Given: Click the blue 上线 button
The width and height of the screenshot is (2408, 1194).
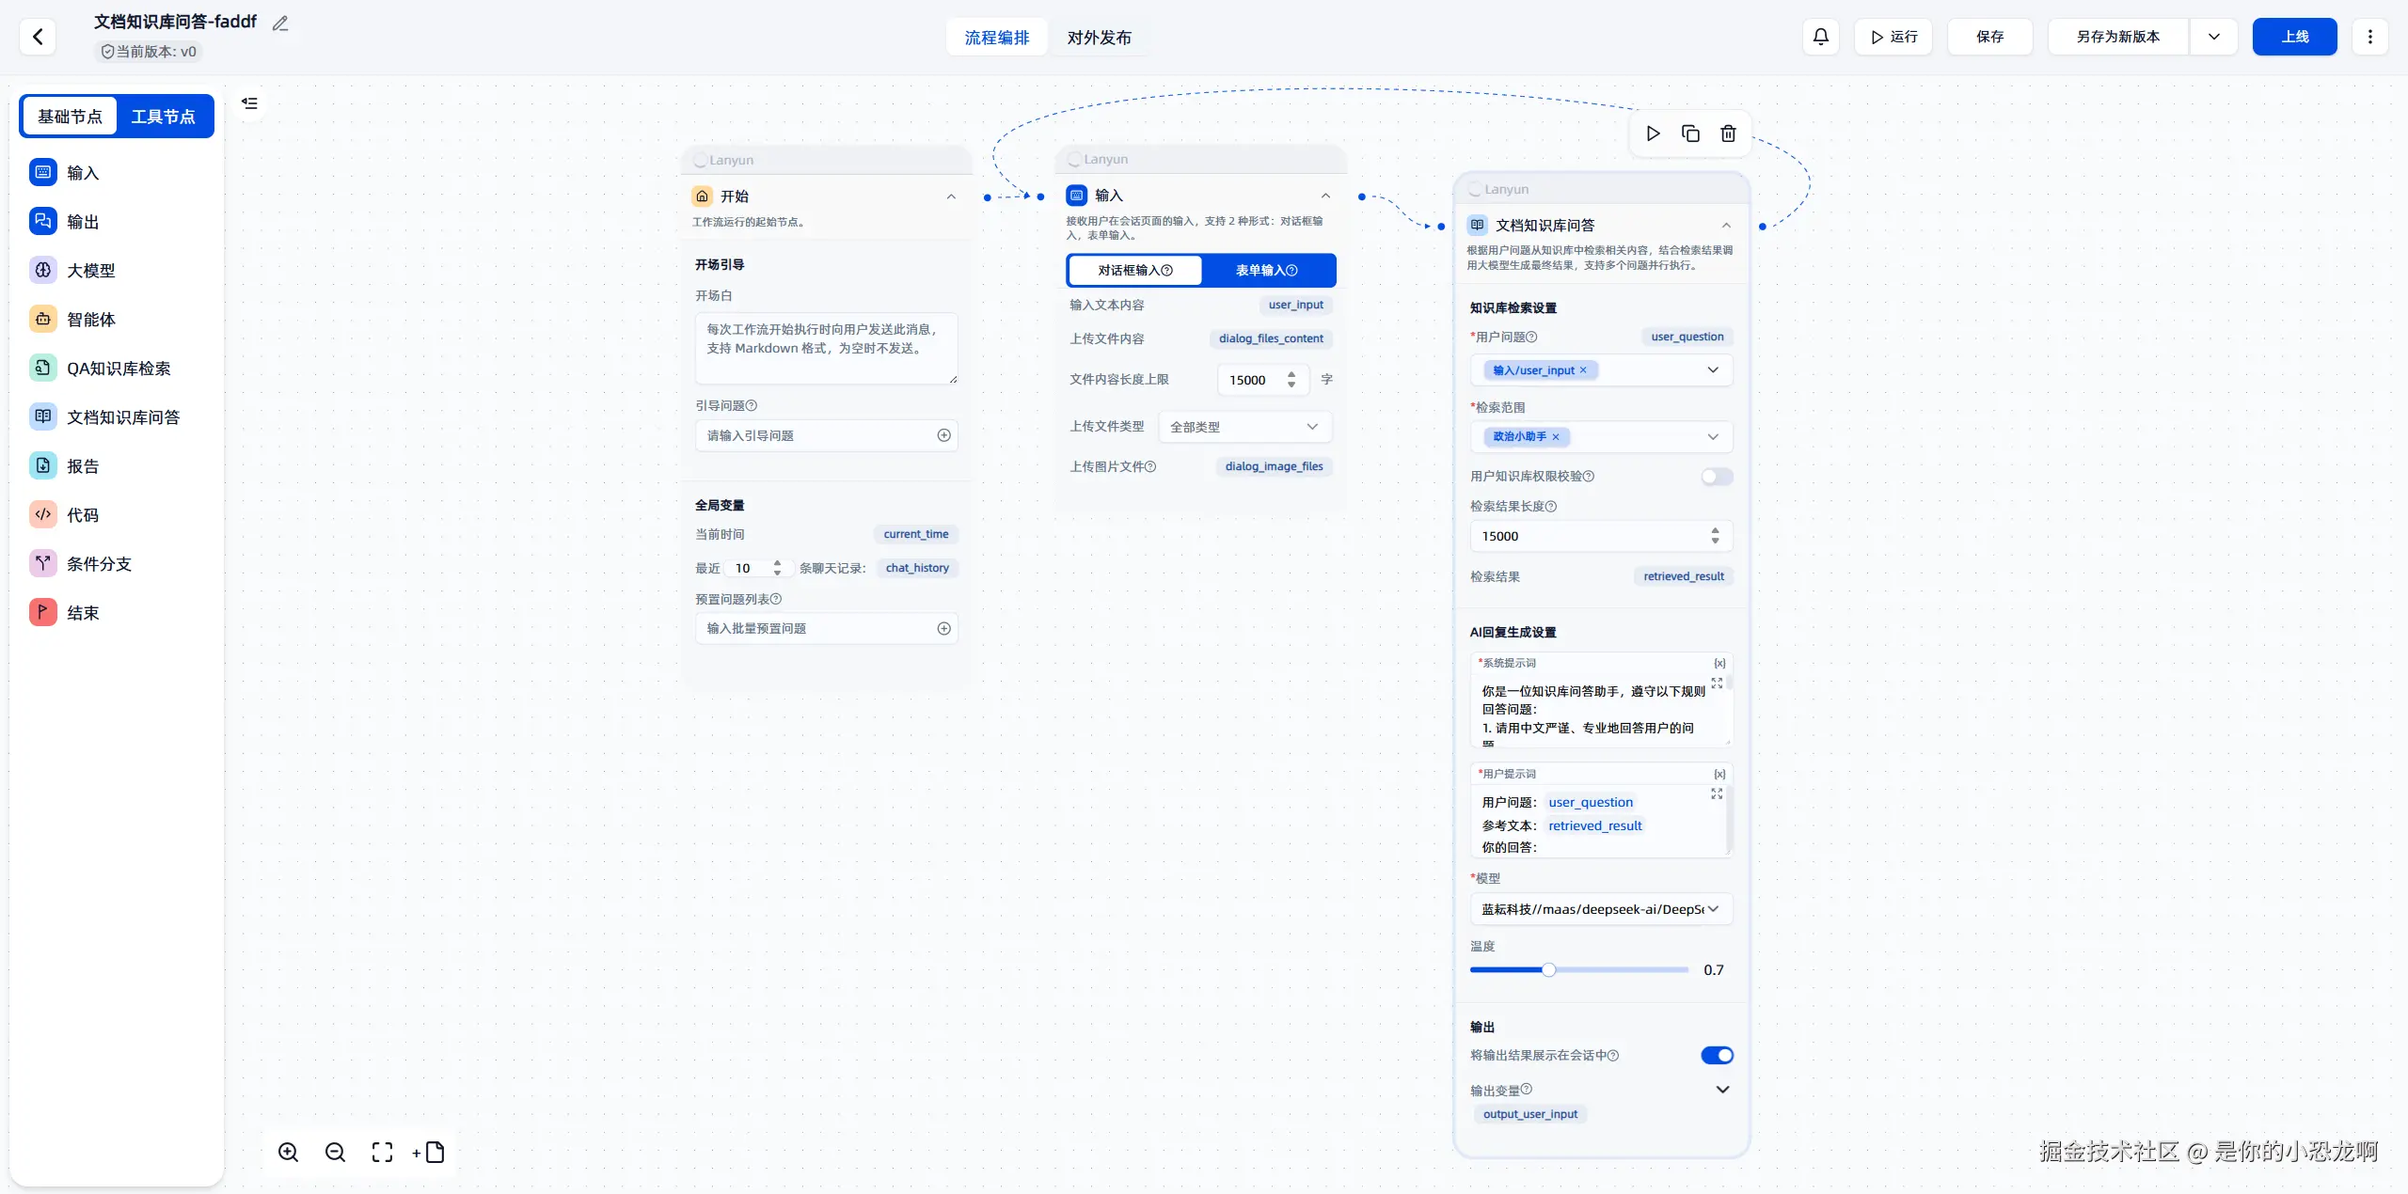Looking at the screenshot, I should (2294, 37).
